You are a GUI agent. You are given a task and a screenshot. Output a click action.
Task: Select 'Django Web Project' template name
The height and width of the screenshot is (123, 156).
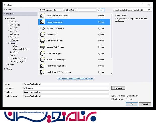click(55, 47)
